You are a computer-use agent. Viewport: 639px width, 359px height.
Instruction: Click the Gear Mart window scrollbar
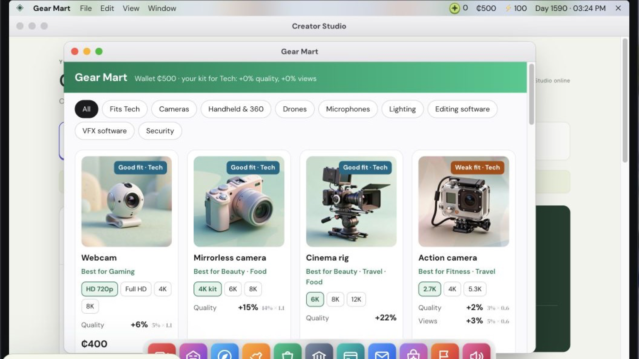pyautogui.click(x=531, y=94)
